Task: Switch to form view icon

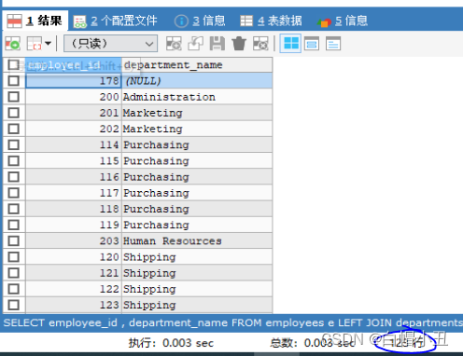Action: (x=312, y=44)
